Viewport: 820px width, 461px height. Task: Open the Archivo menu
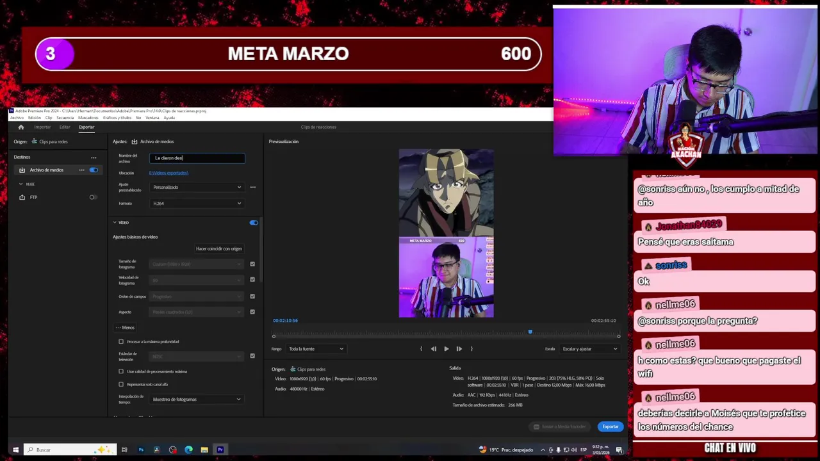click(x=17, y=118)
